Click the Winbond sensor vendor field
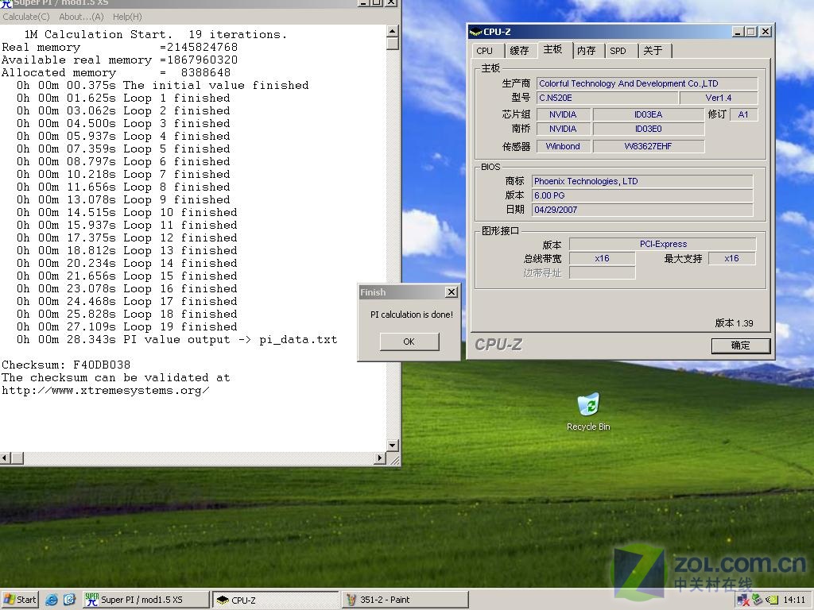This screenshot has height=610, width=814. [x=563, y=146]
